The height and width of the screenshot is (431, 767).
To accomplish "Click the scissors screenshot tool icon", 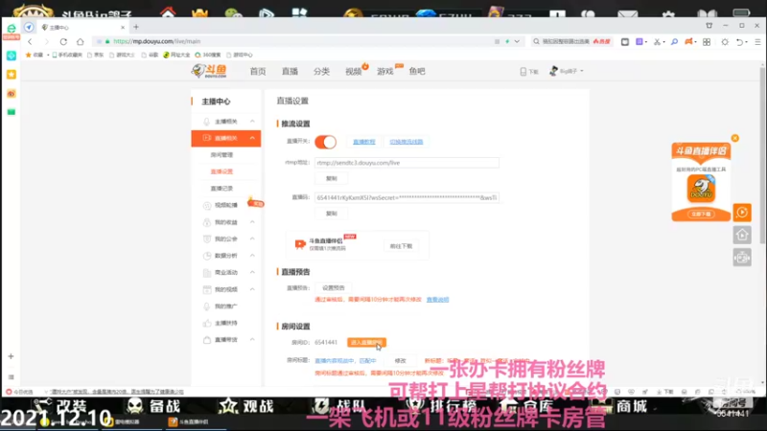I will [x=657, y=42].
